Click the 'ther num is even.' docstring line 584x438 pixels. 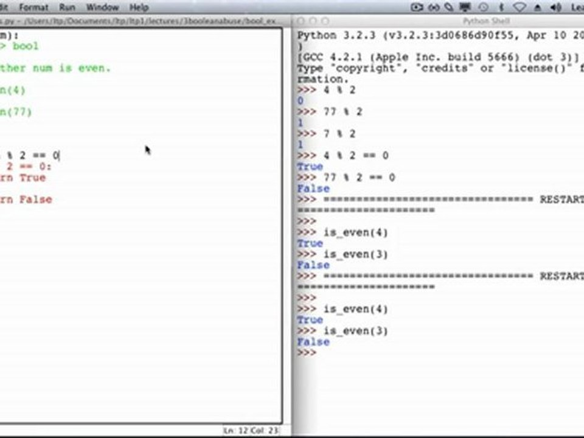(55, 68)
